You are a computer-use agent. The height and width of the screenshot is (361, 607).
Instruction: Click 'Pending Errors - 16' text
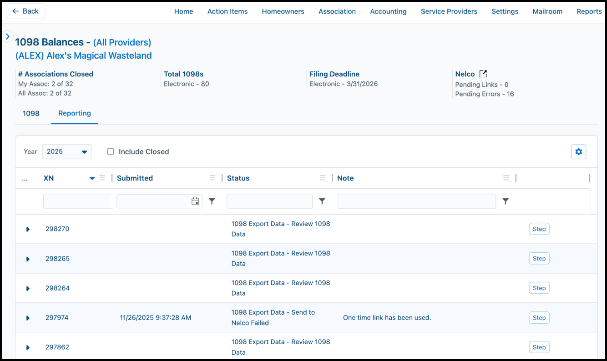coord(485,94)
